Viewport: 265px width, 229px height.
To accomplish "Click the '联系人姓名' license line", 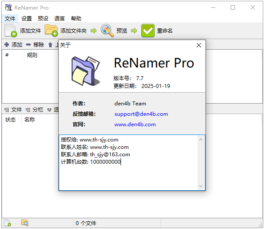I will tap(95, 147).
